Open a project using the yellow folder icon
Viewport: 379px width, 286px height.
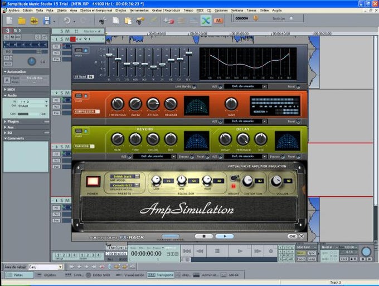(x=22, y=21)
